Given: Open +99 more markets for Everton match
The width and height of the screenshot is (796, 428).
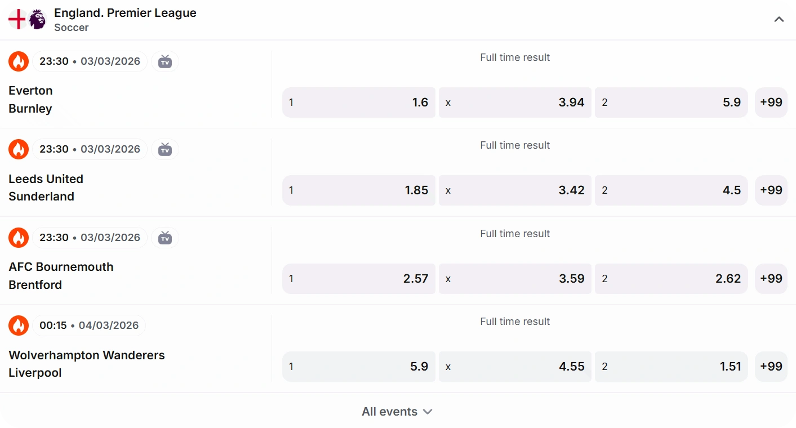Looking at the screenshot, I should (771, 102).
